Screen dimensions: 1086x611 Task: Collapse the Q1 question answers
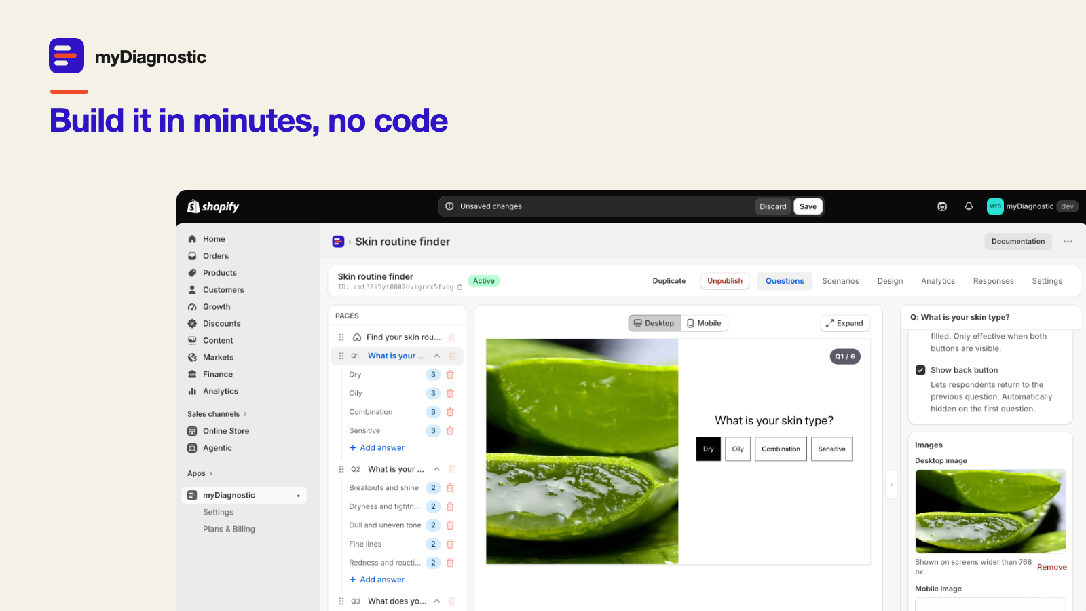[x=436, y=356]
